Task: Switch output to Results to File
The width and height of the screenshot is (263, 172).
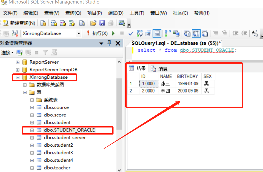Action: [x=205, y=33]
